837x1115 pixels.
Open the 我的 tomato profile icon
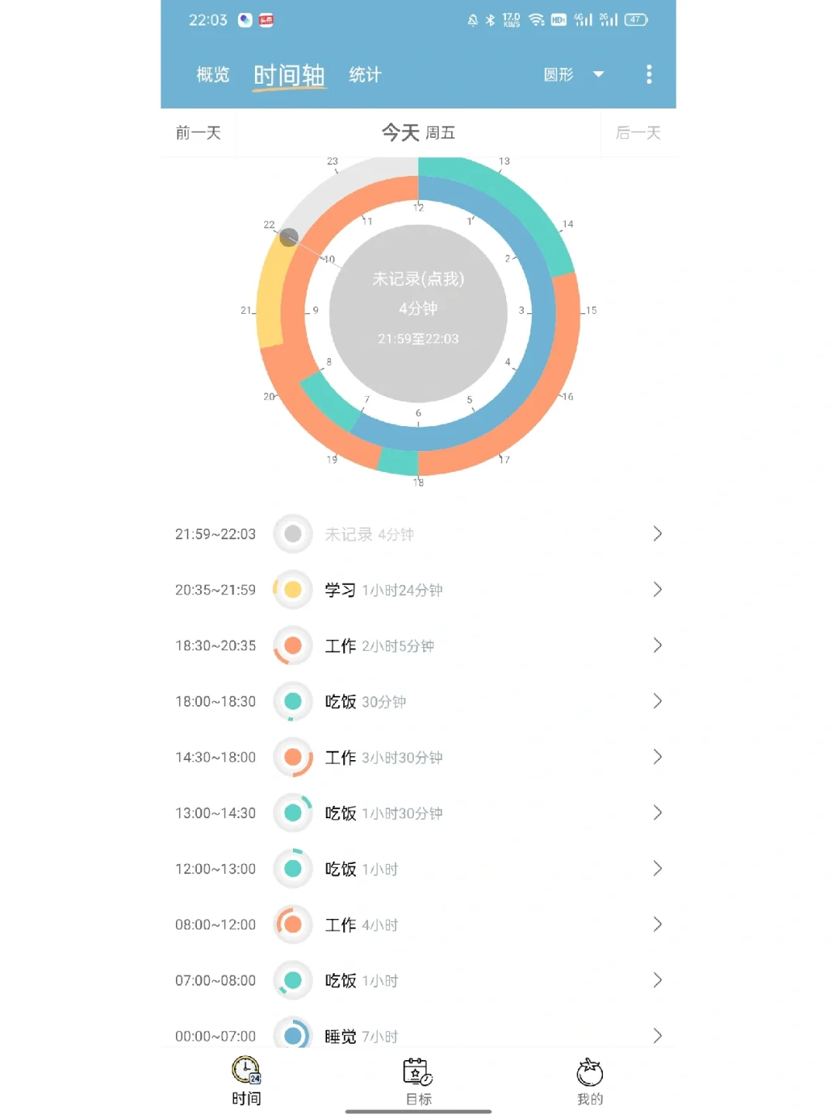[590, 1072]
